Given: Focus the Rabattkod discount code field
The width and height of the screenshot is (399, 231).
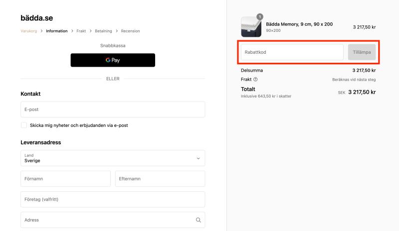Looking at the screenshot, I should [292, 52].
